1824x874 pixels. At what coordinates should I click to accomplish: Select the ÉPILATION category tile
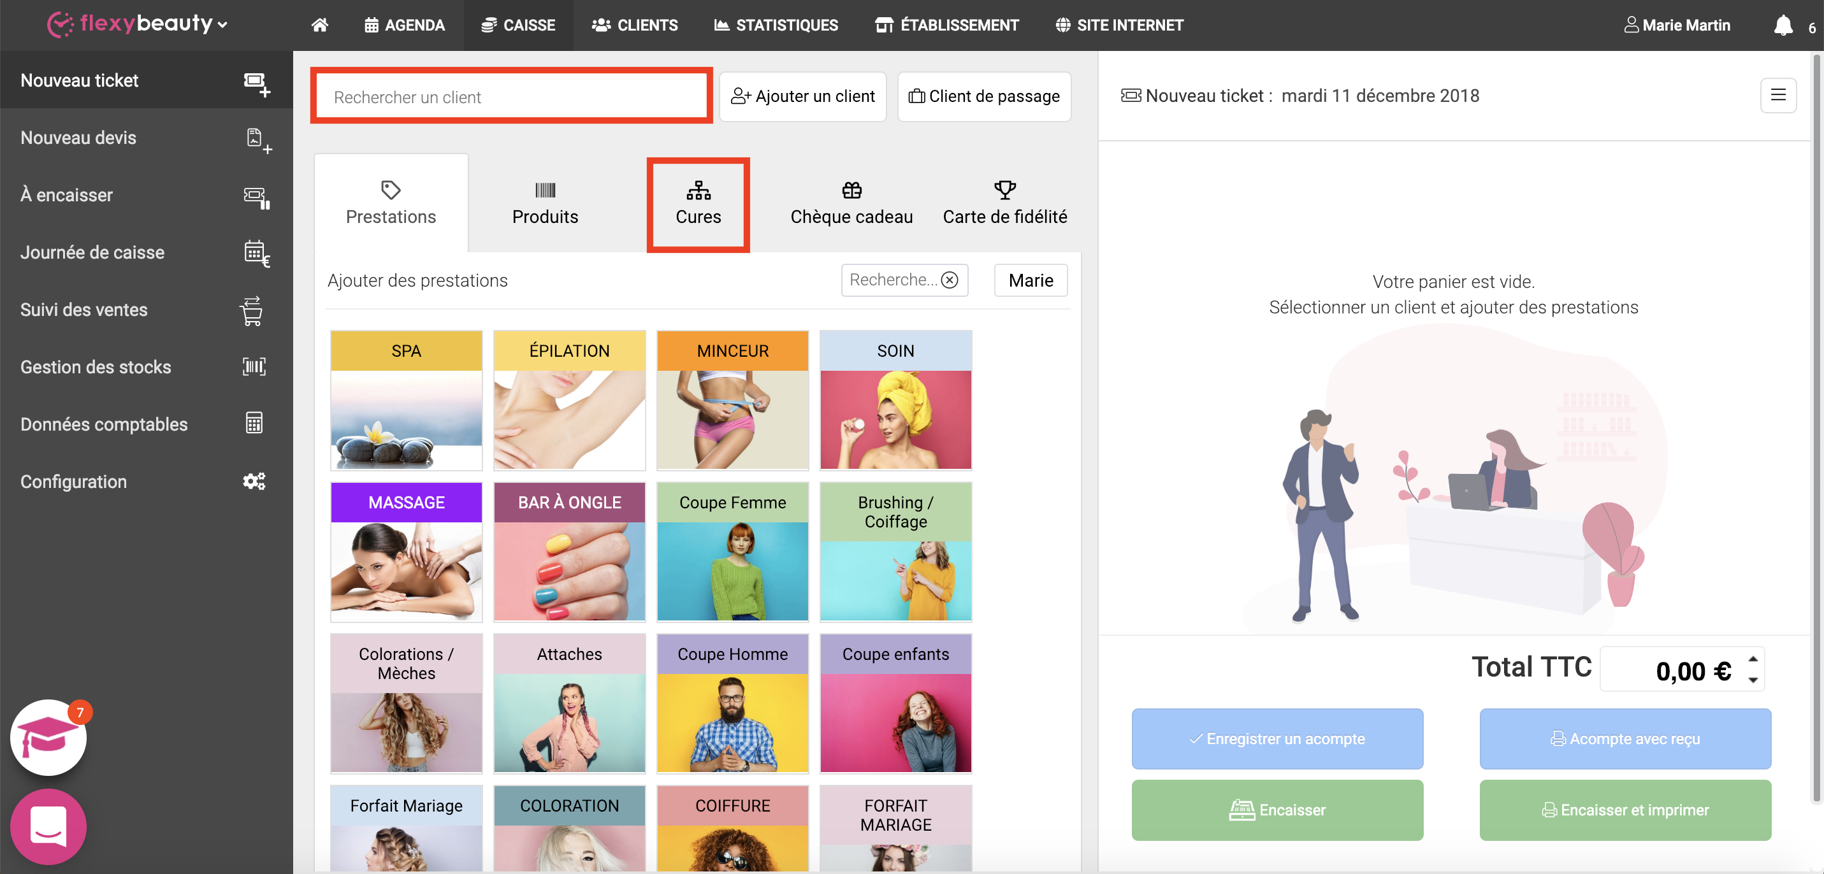[x=569, y=400]
